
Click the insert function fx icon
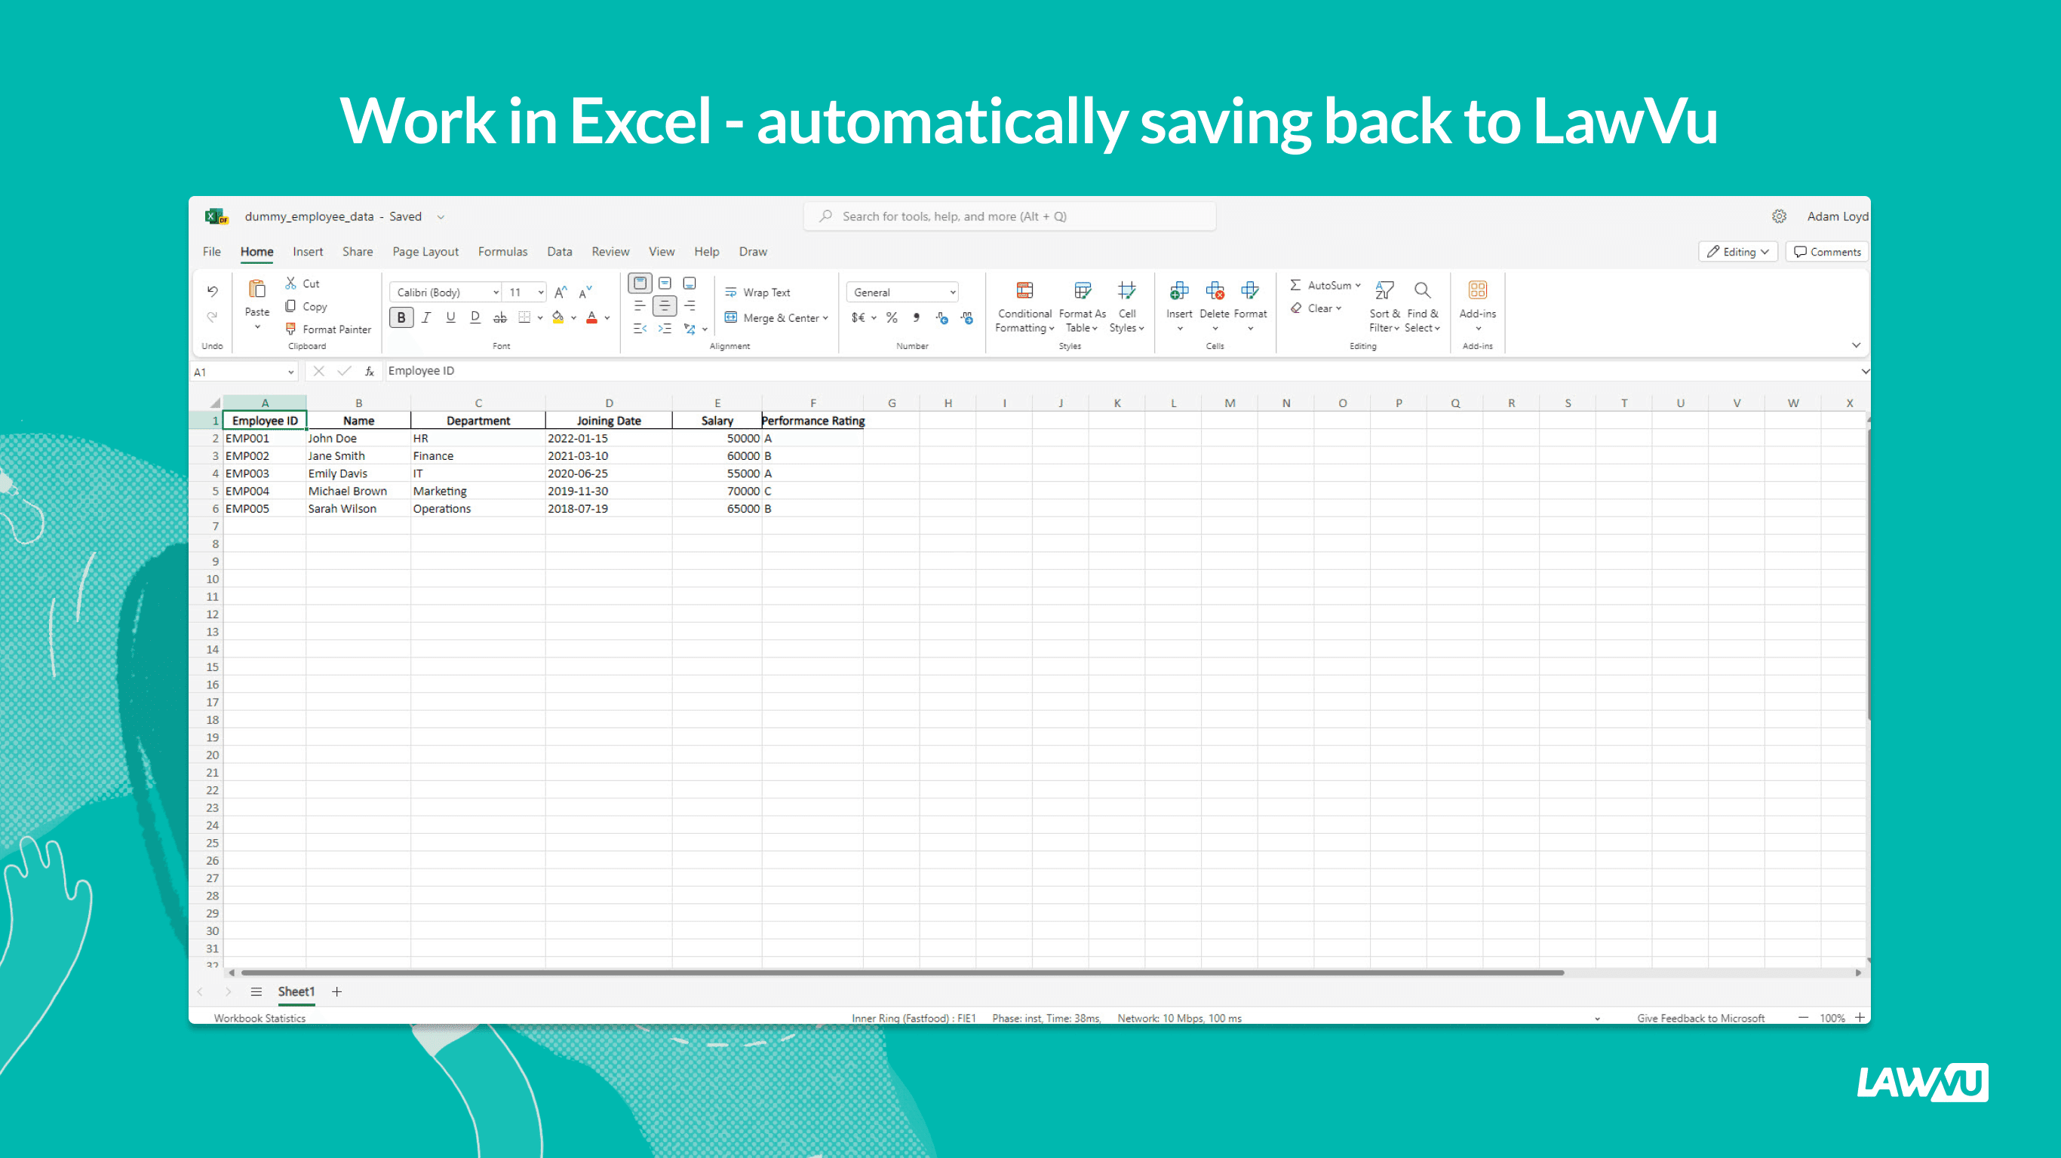tap(369, 371)
